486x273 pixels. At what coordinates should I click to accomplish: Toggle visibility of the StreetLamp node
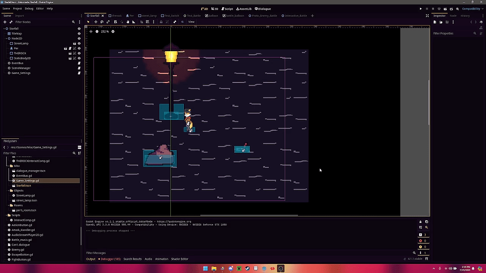[79, 44]
